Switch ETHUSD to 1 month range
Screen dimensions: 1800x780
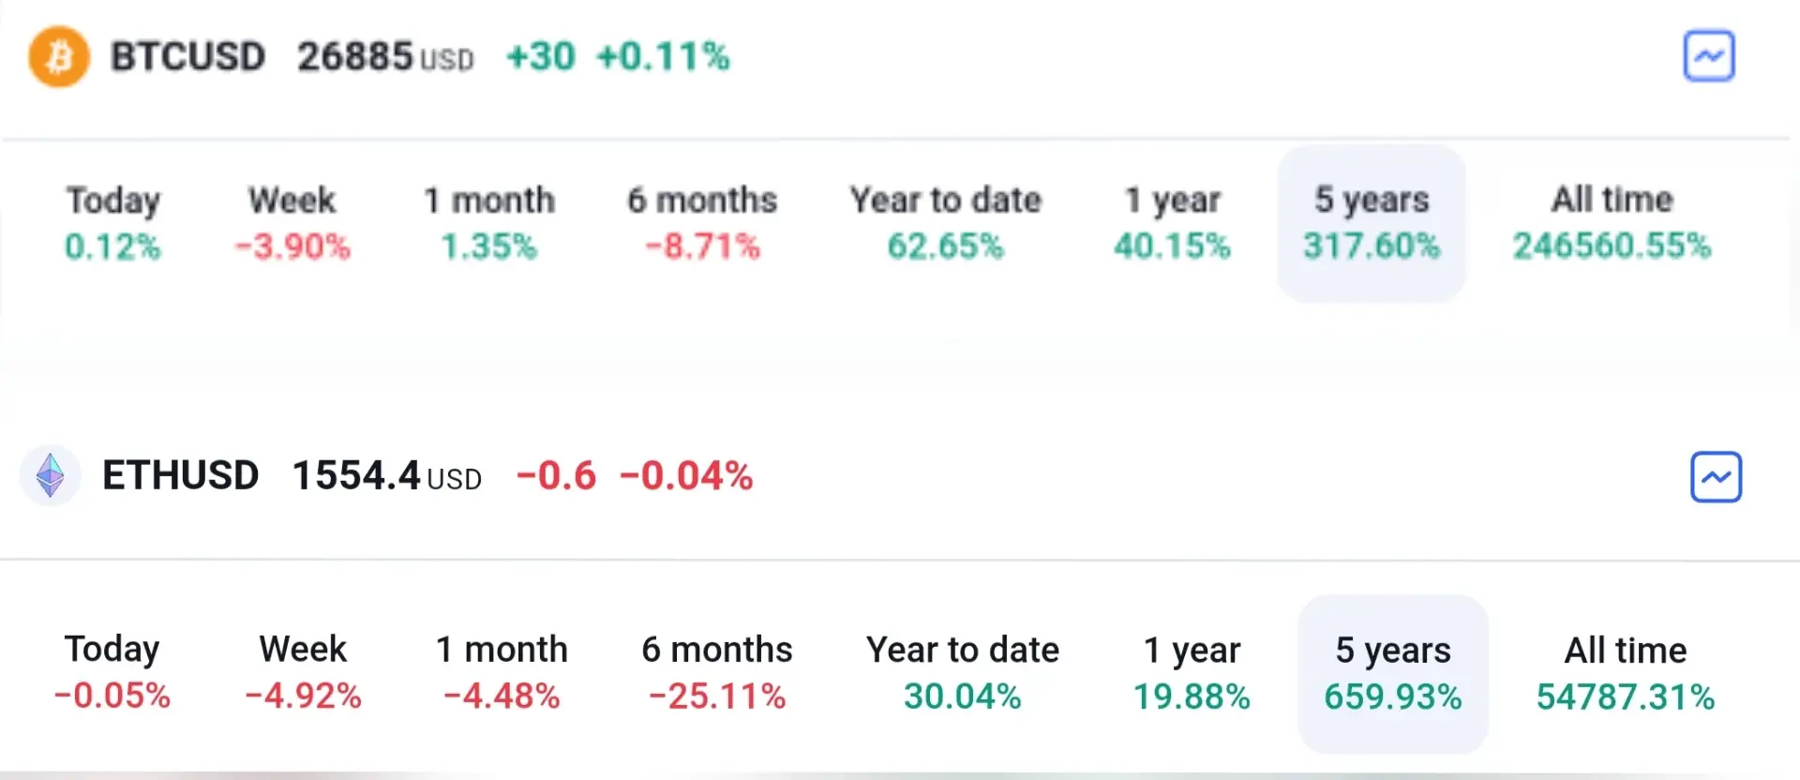tap(502, 672)
